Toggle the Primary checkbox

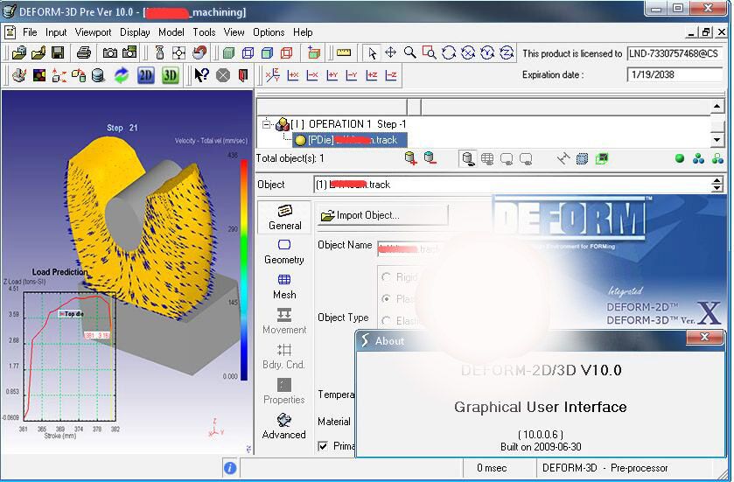point(323,446)
